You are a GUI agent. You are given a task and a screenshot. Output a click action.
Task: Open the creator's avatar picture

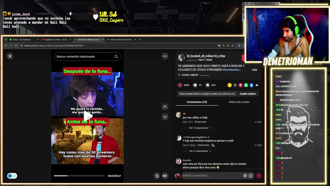[181, 58]
